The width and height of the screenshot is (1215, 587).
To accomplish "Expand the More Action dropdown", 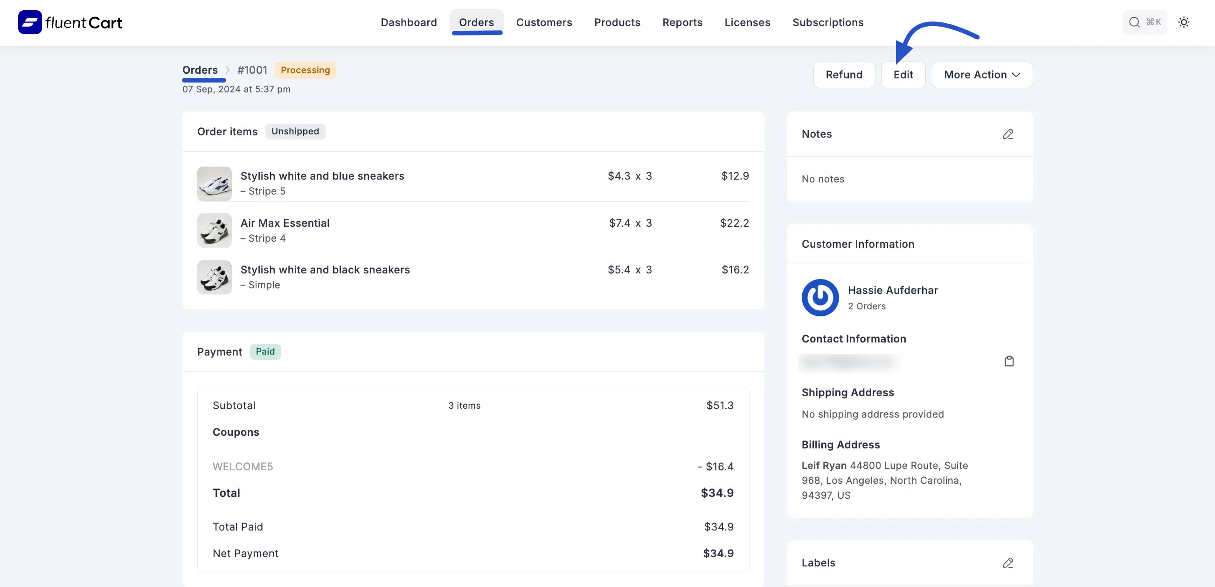I will click(982, 75).
